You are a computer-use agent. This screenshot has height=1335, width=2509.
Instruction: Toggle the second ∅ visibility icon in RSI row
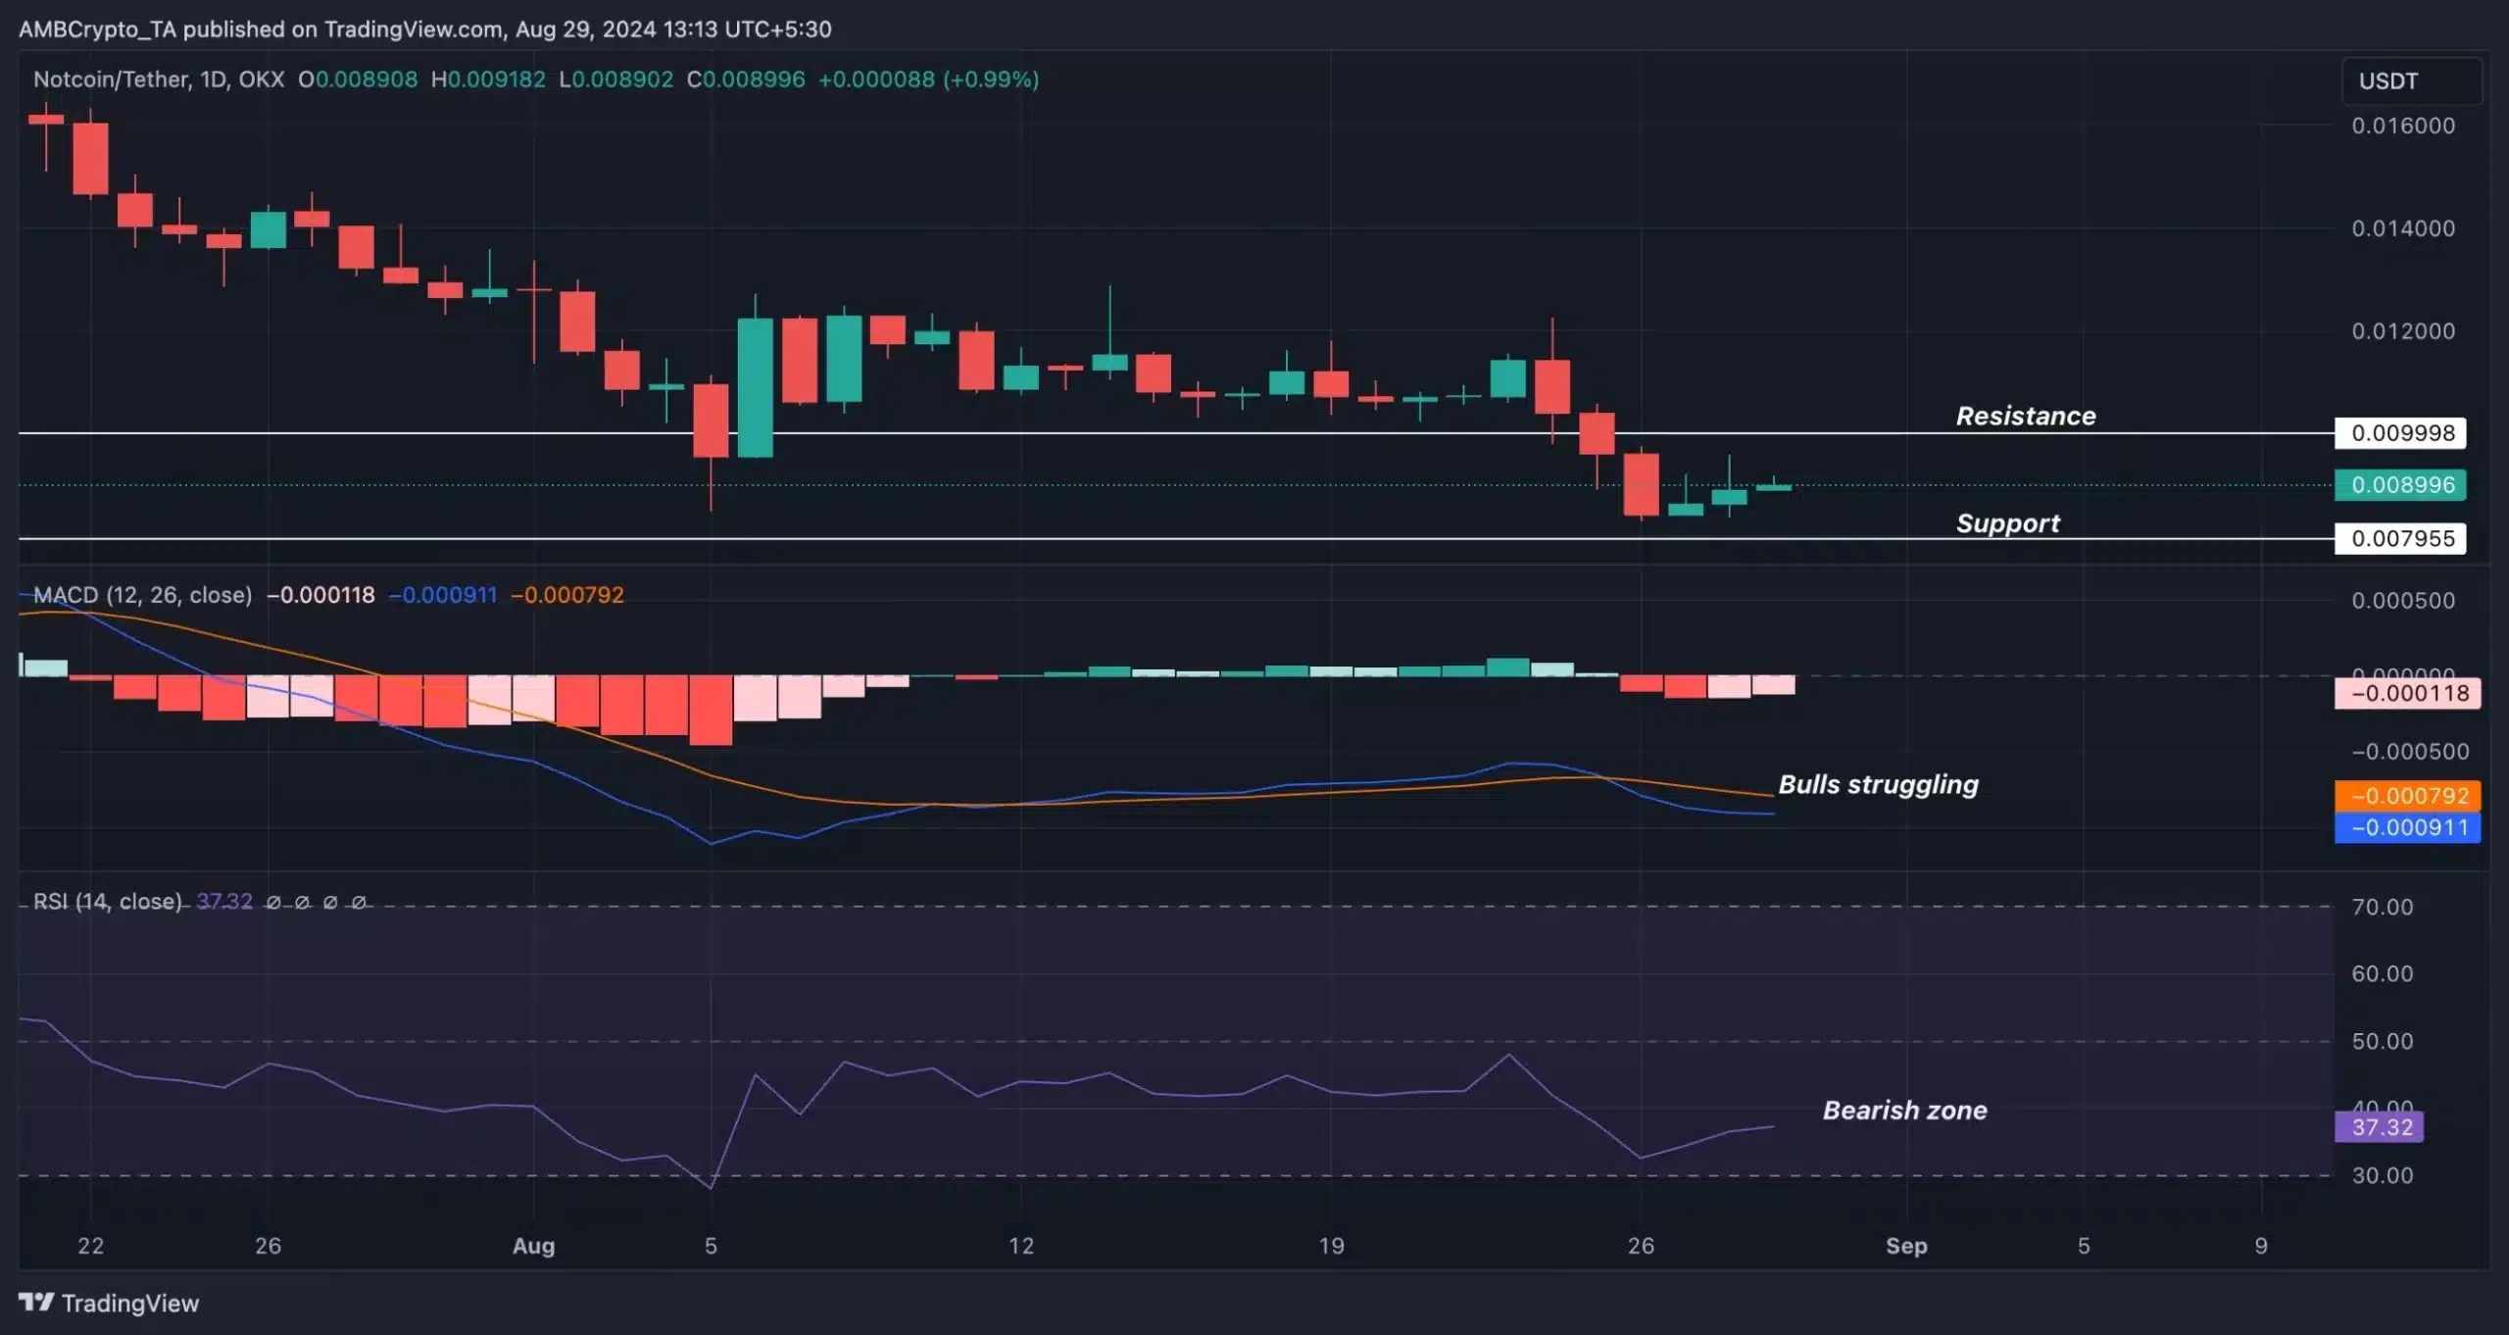[302, 904]
